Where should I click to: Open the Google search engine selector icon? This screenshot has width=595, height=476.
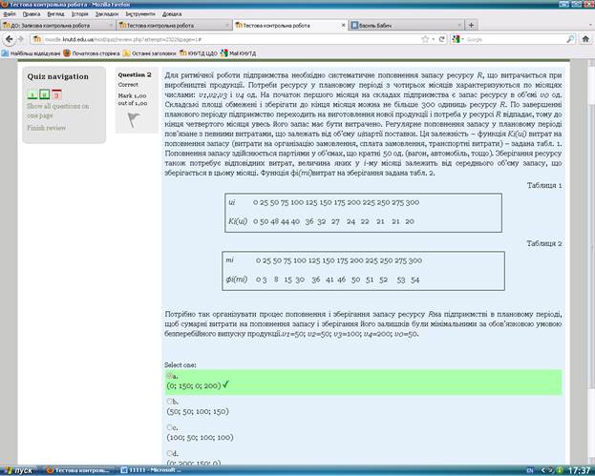click(457, 39)
